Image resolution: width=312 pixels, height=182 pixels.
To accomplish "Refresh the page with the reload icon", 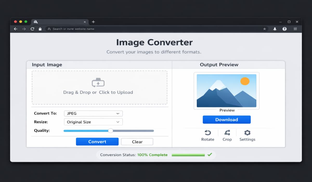I will [x=32, y=29].
